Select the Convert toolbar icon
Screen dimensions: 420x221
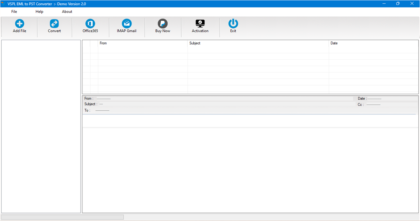click(54, 26)
